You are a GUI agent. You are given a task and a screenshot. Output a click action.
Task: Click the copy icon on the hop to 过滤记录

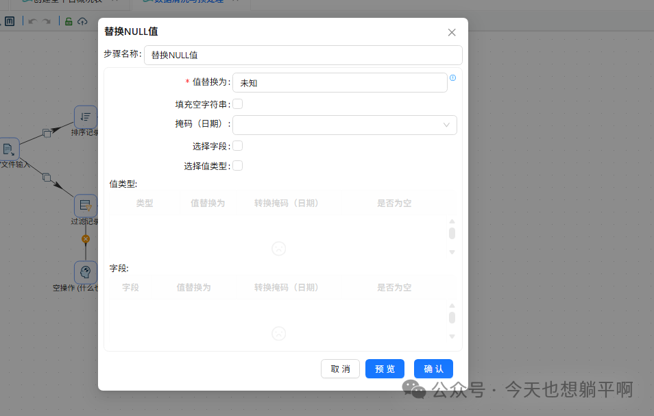click(x=47, y=177)
